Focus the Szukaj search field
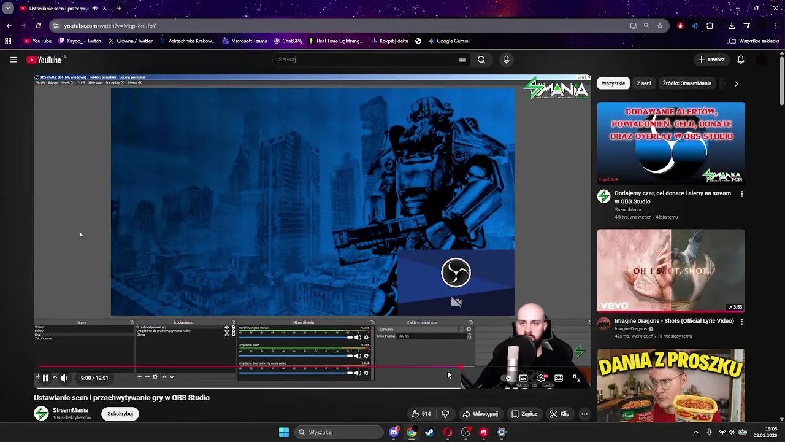Screen dimensions: 785x442 tap(366, 60)
